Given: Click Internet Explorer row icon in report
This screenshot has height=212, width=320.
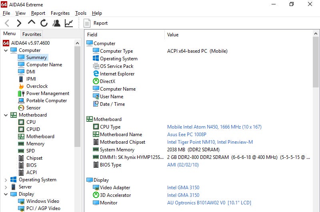Looking at the screenshot, I should [96, 73].
